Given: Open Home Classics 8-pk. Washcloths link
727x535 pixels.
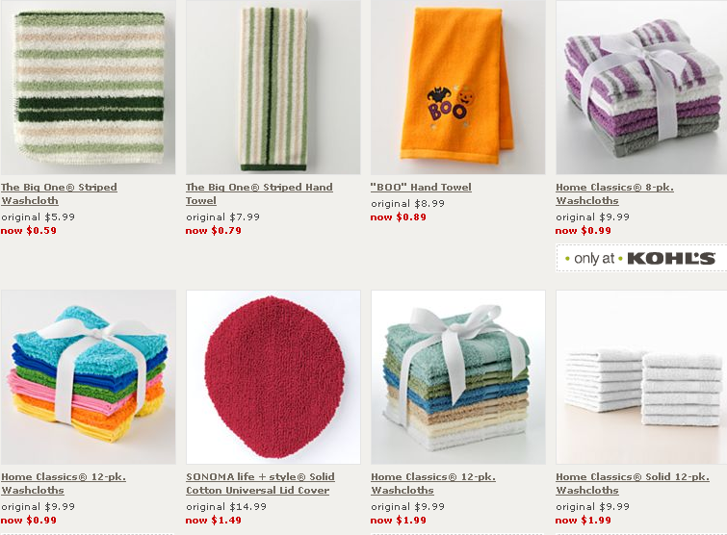Looking at the screenshot, I should click(x=614, y=193).
